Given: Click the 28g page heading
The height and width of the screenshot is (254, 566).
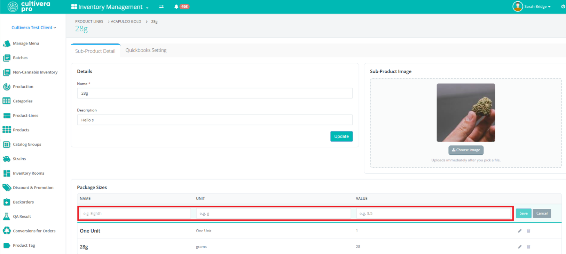Looking at the screenshot, I should coord(81,29).
